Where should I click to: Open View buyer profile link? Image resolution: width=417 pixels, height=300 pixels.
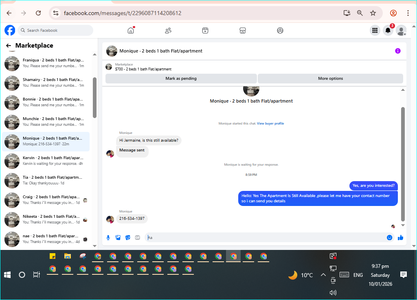pyautogui.click(x=270, y=123)
